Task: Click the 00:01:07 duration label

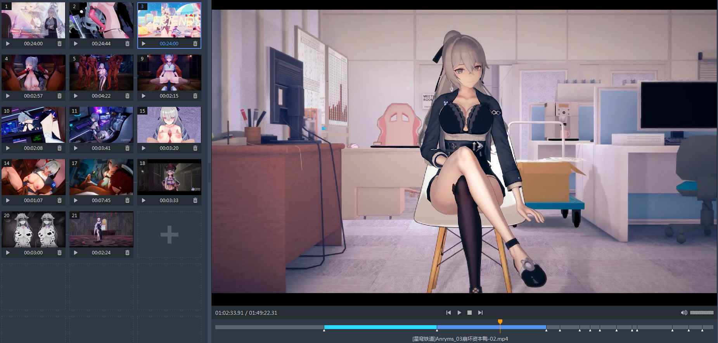Action: pos(33,201)
